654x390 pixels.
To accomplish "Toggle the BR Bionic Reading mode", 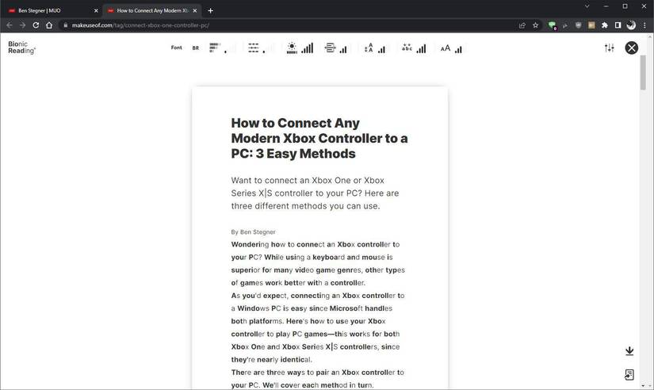I will [196, 48].
